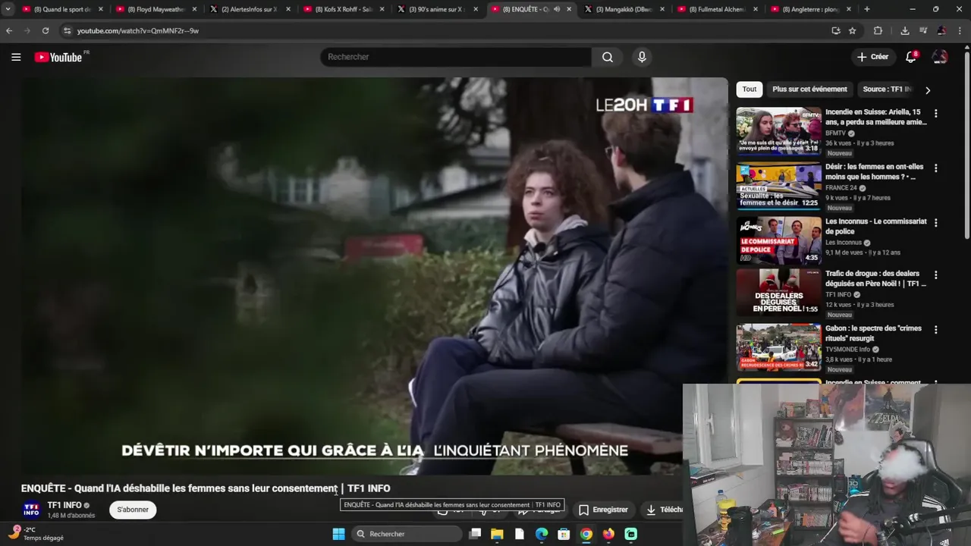Open Microsoft Store from the taskbar
971x546 pixels.
(564, 534)
